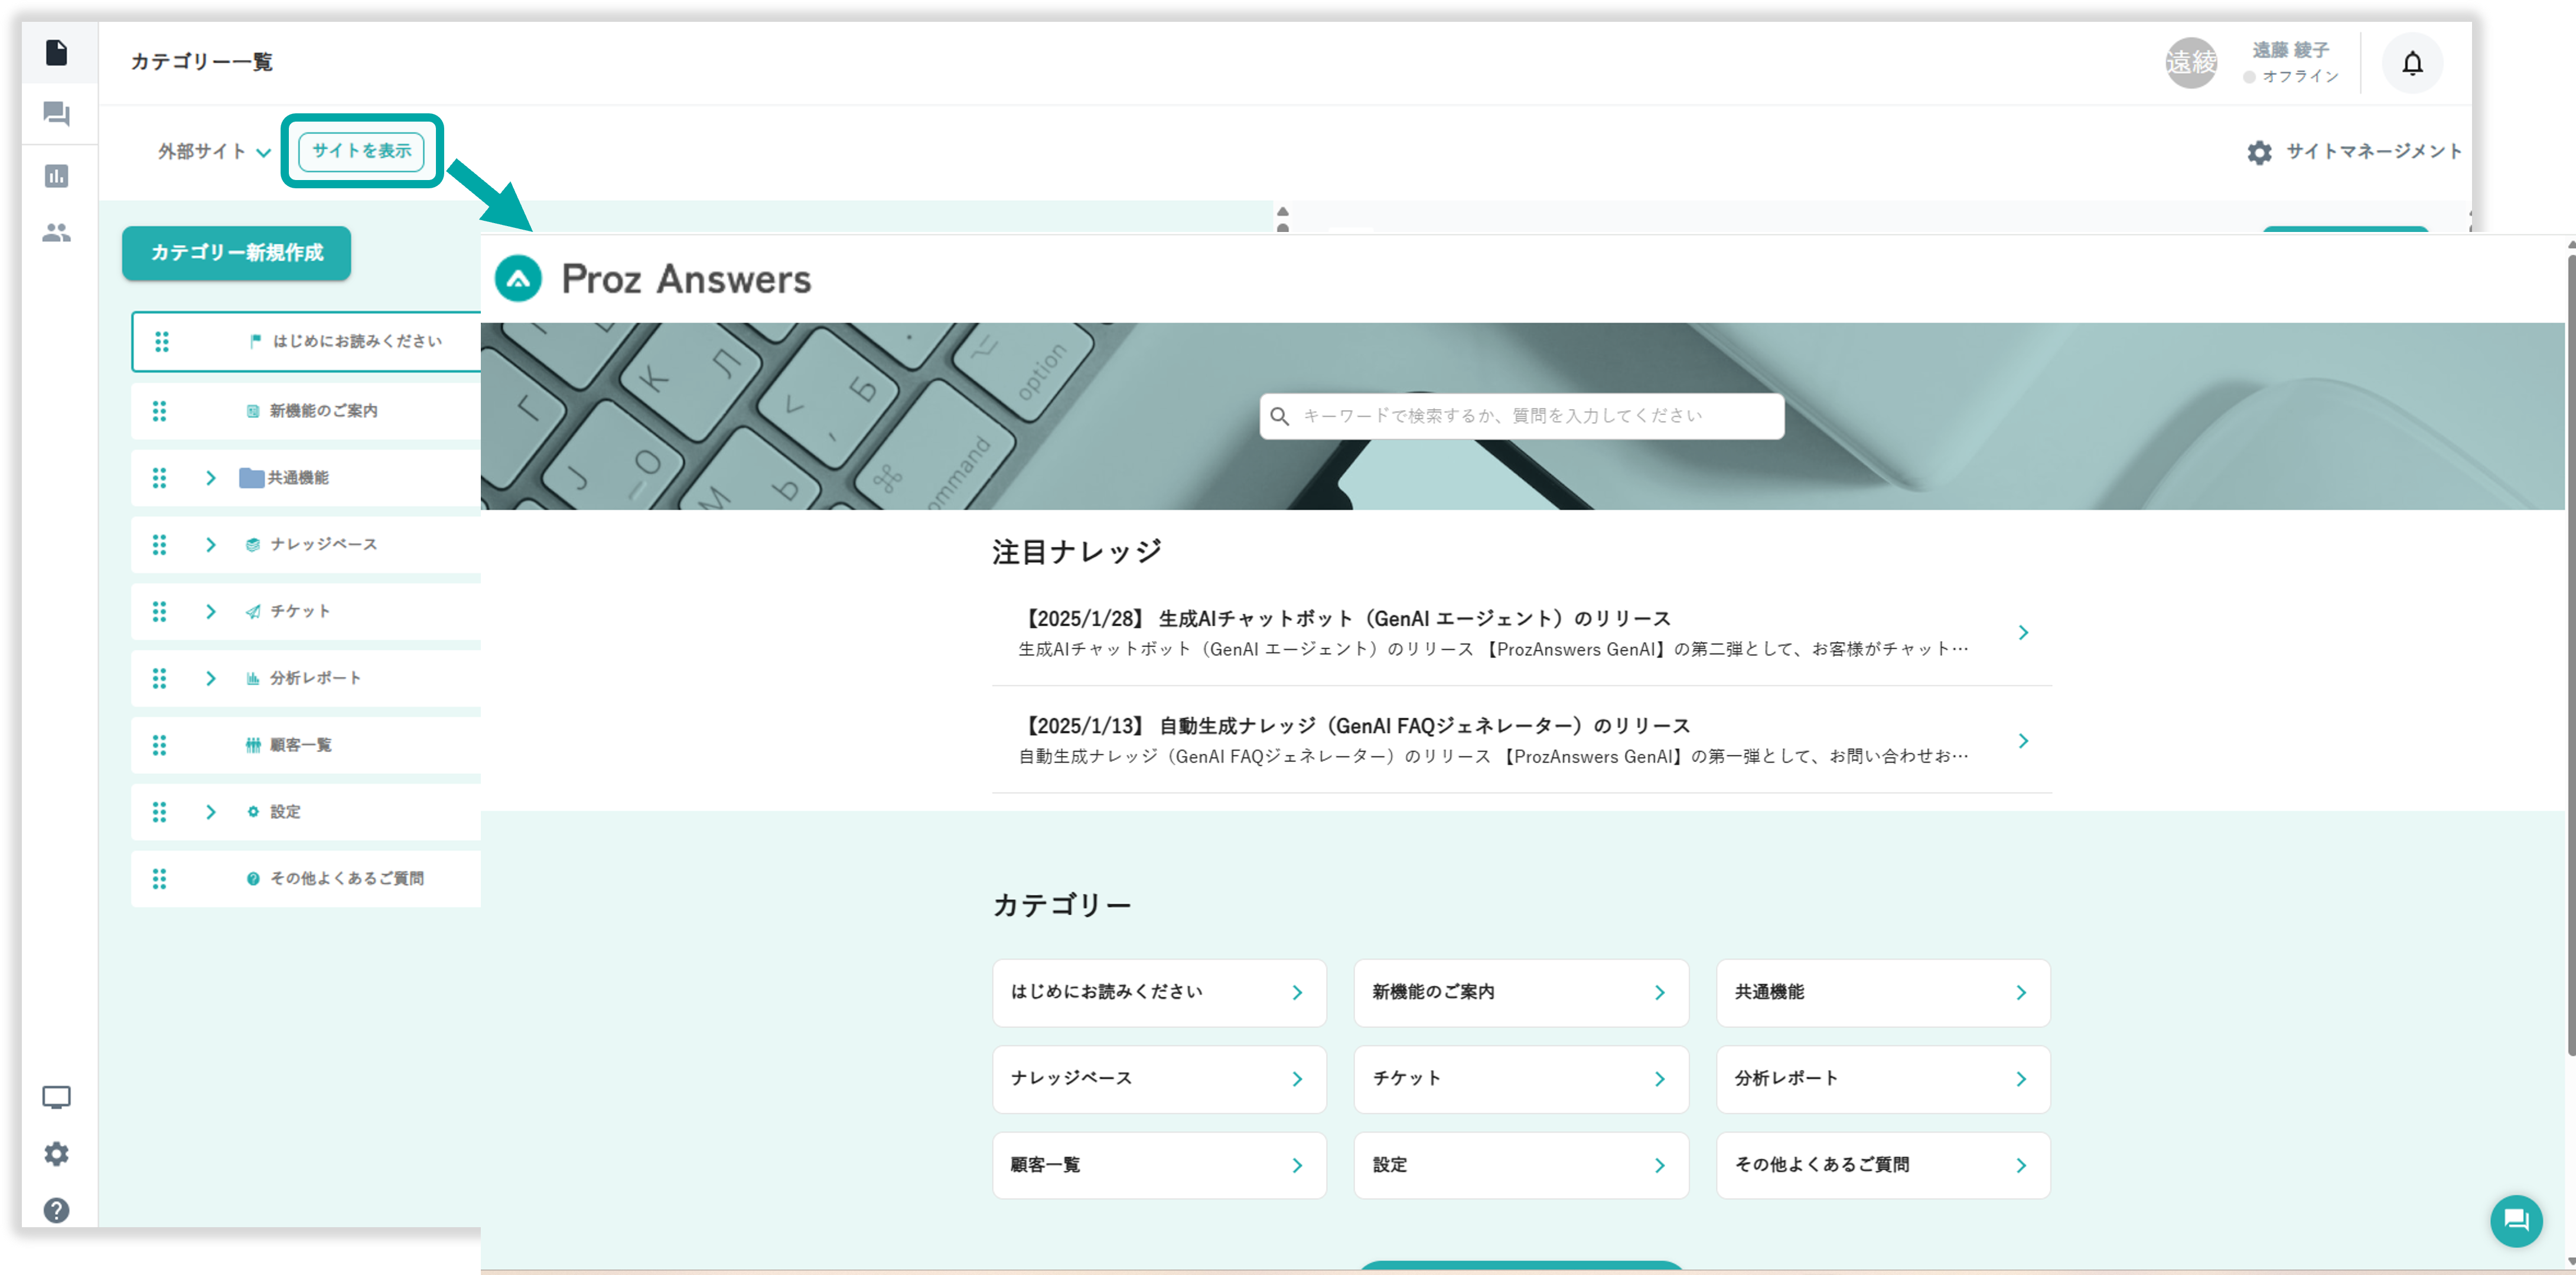Expand the 共通機能 category
This screenshot has height=1275, width=2576.
[x=210, y=478]
